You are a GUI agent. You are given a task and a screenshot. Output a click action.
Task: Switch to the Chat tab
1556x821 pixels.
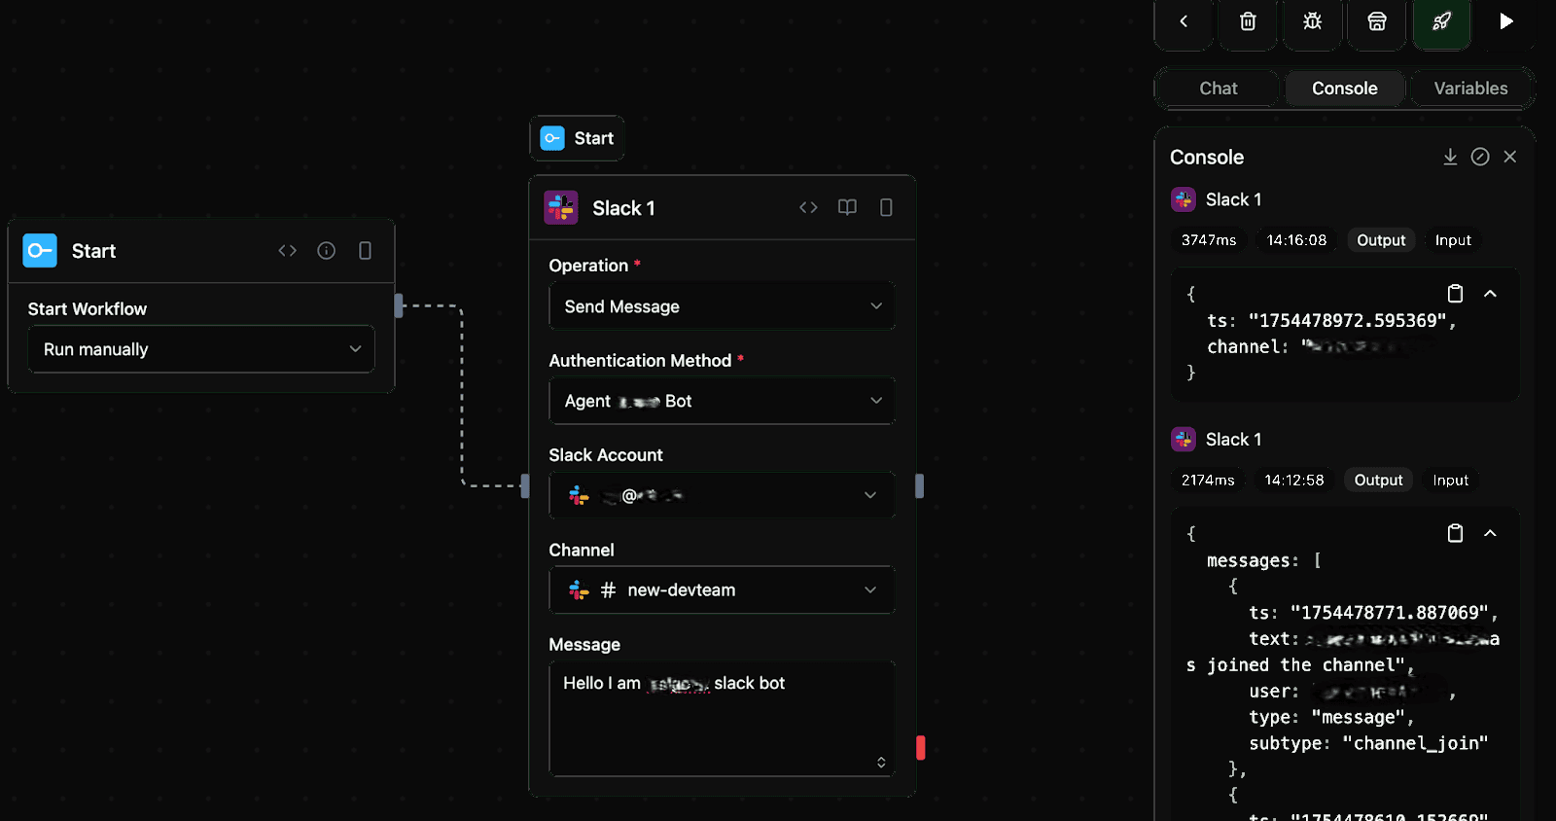point(1219,89)
